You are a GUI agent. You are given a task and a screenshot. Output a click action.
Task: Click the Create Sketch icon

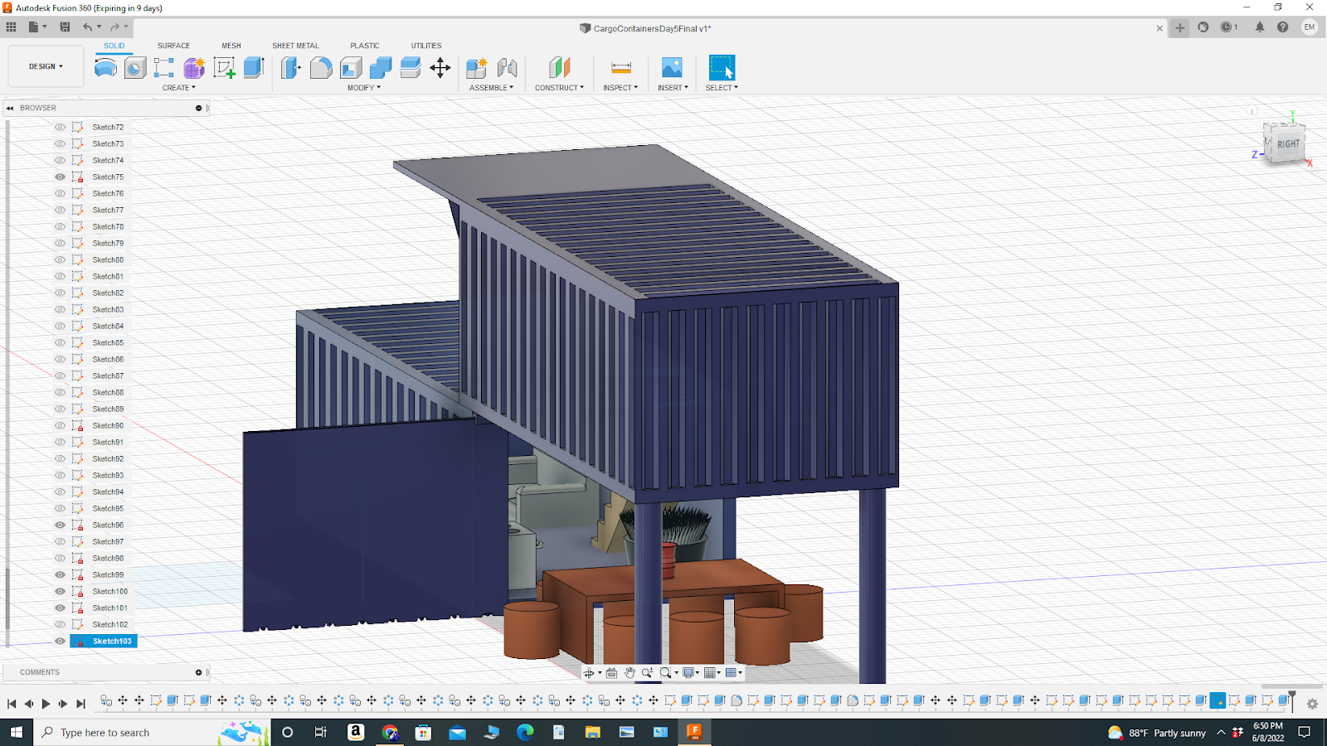[x=224, y=68]
